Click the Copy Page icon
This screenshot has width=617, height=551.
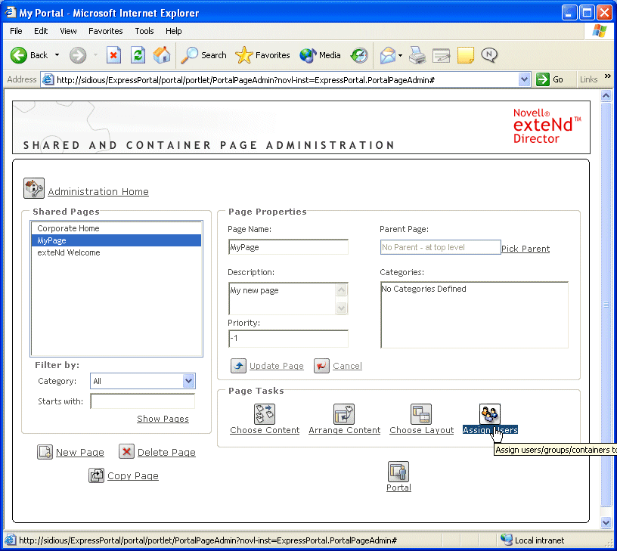click(96, 475)
